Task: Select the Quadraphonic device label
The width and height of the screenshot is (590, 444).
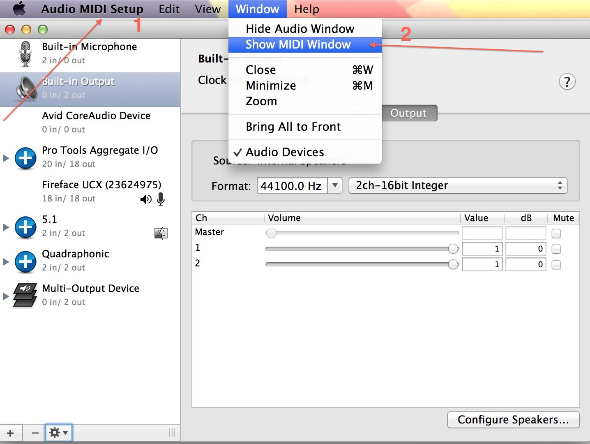Action: (x=76, y=254)
